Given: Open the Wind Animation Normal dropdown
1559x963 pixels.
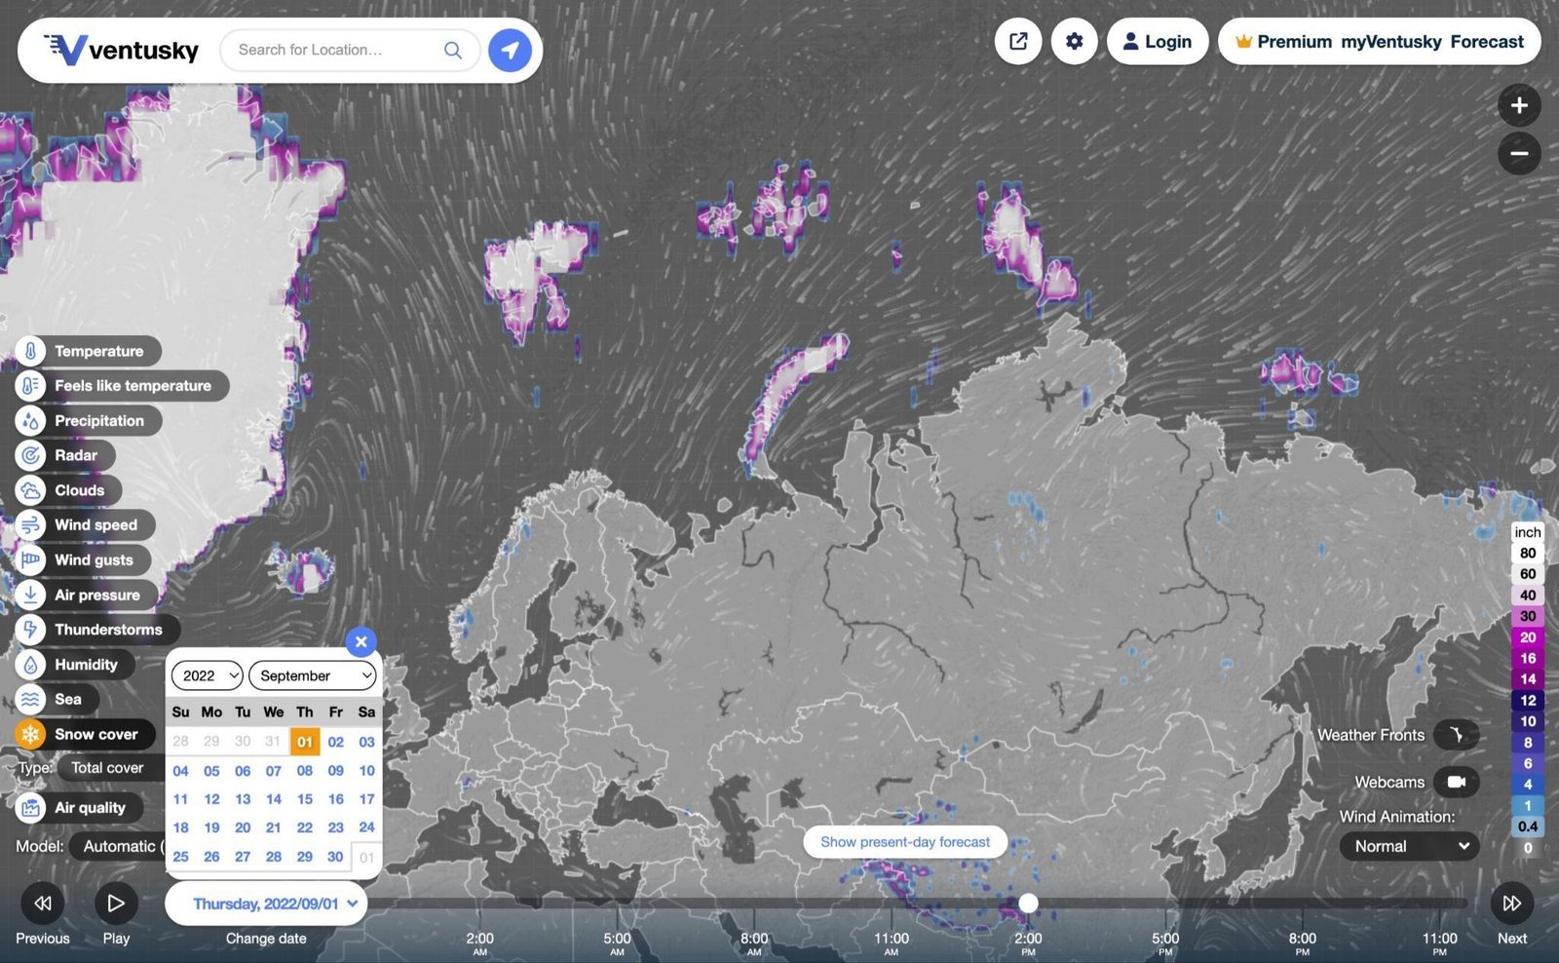Looking at the screenshot, I should pos(1410,846).
